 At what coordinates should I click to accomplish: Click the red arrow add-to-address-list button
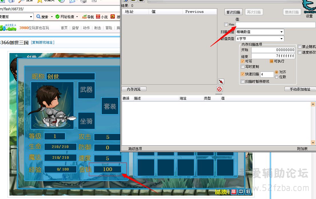[221, 82]
